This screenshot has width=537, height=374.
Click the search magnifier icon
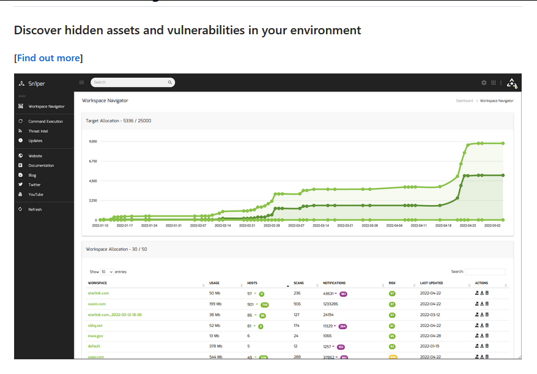(169, 82)
